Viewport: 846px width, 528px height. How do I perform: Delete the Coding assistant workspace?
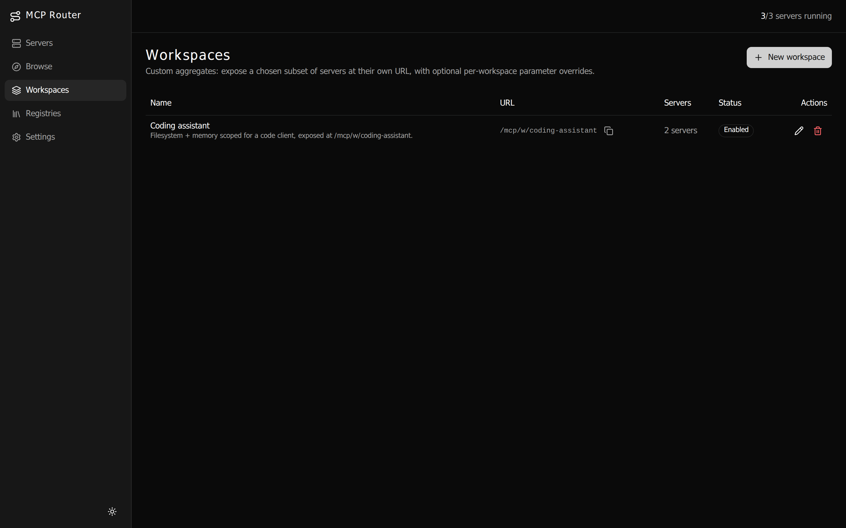click(818, 131)
